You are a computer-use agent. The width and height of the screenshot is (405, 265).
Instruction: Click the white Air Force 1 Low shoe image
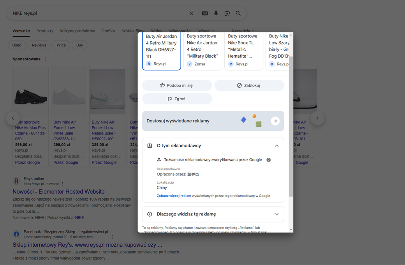click(x=69, y=96)
